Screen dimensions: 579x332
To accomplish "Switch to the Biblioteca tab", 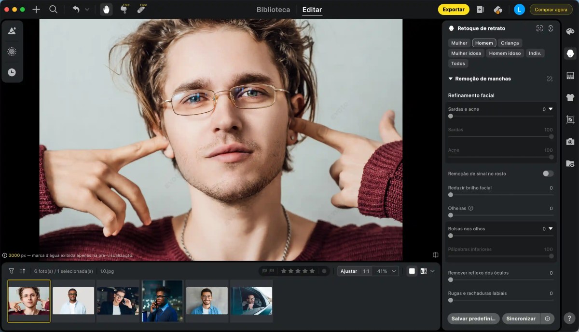I will [273, 9].
